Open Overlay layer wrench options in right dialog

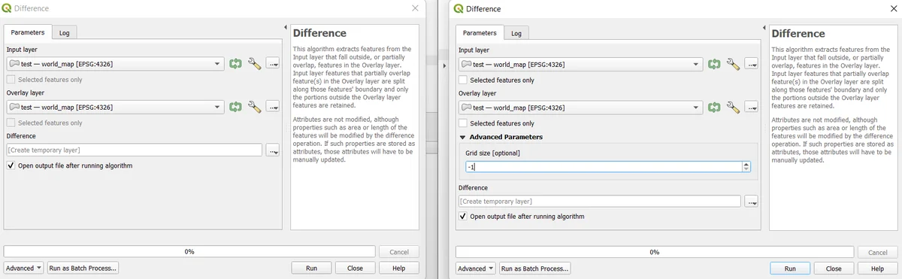(733, 108)
